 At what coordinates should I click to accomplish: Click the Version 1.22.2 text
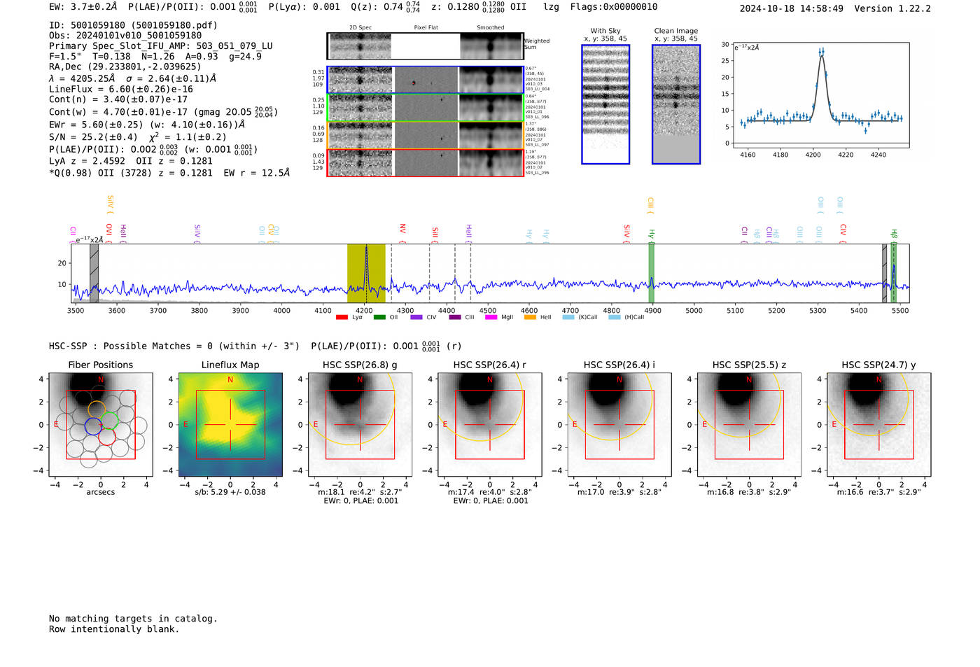(892, 8)
